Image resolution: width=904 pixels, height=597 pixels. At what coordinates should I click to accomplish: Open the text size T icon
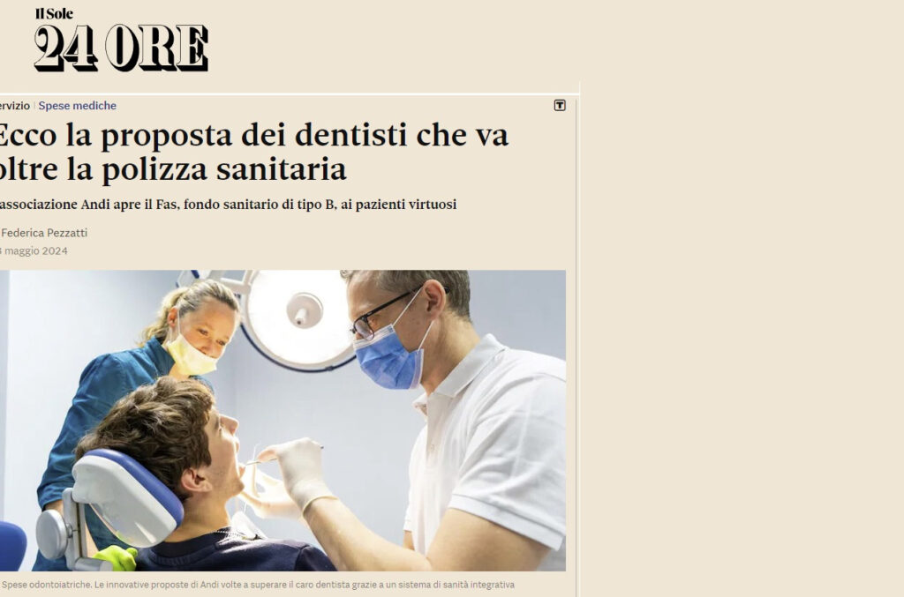coord(560,105)
